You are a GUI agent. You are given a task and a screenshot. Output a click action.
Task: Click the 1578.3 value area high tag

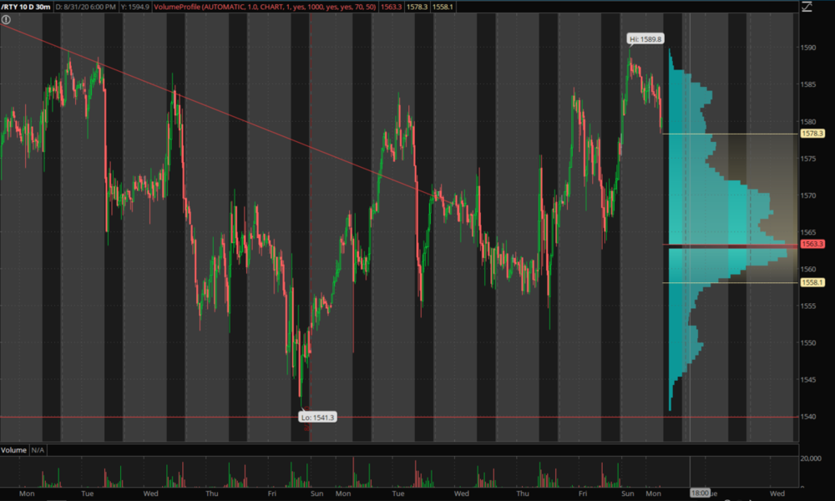[x=812, y=134]
